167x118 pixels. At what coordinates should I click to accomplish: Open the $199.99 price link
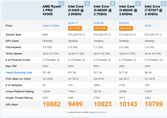click(99, 23)
